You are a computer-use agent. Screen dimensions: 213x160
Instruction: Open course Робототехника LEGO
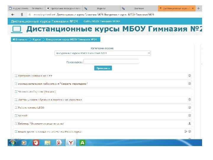(31, 108)
